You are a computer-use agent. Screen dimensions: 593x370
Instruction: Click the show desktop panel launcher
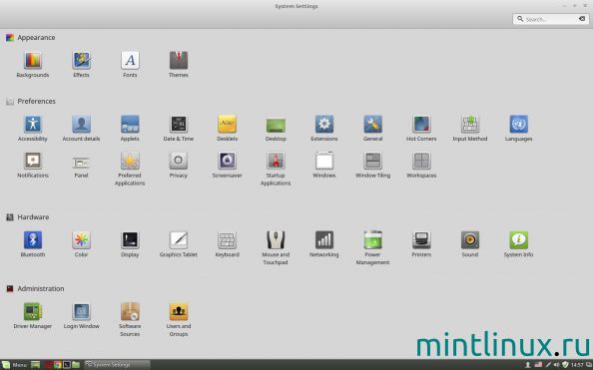click(35, 365)
